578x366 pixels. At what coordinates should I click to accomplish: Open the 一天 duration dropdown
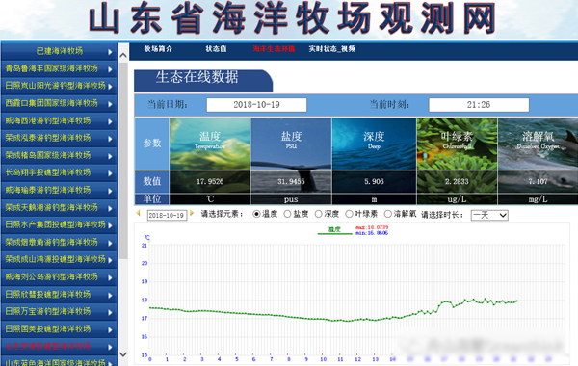489,215
